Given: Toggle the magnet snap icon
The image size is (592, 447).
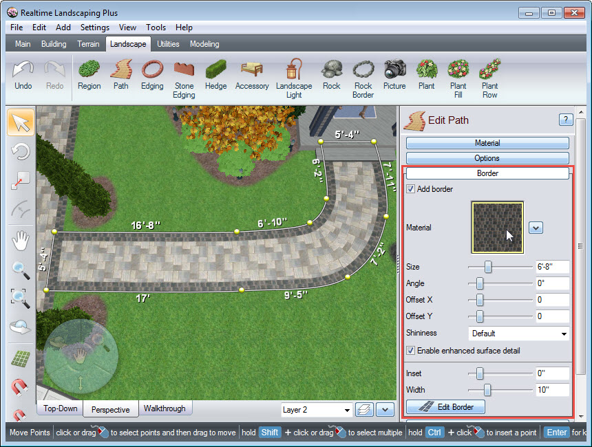Looking at the screenshot, I should tap(19, 387).
